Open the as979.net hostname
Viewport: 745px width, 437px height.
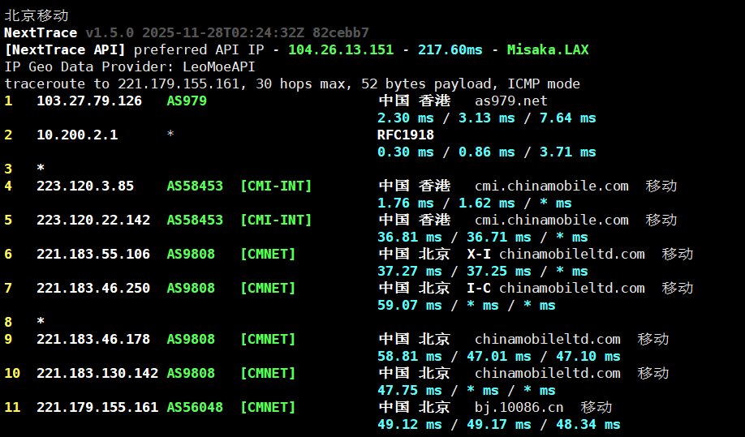[511, 101]
